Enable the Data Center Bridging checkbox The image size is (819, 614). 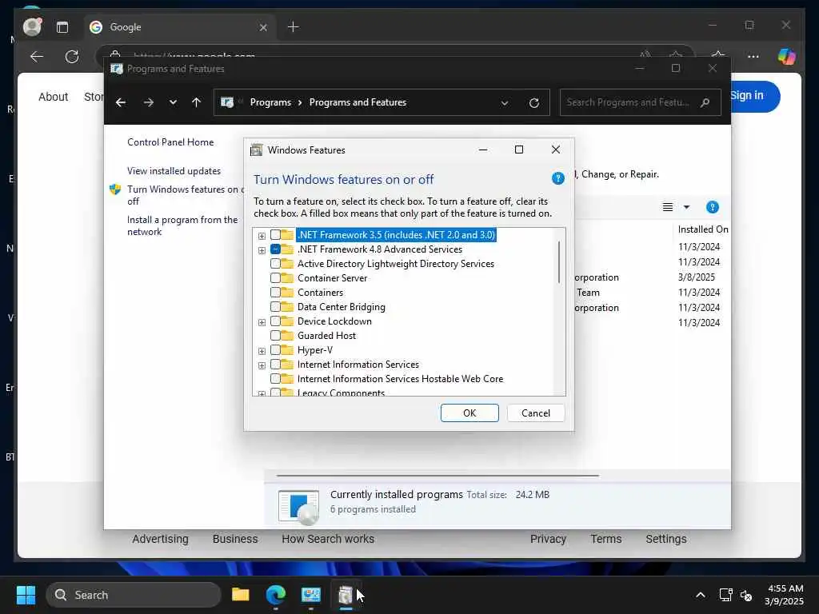275,306
